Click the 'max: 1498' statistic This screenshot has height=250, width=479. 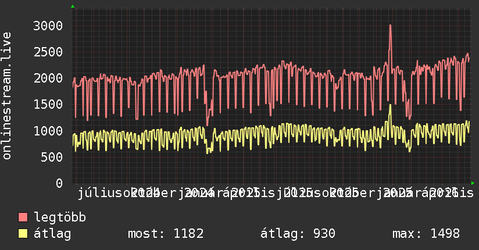[426, 234]
